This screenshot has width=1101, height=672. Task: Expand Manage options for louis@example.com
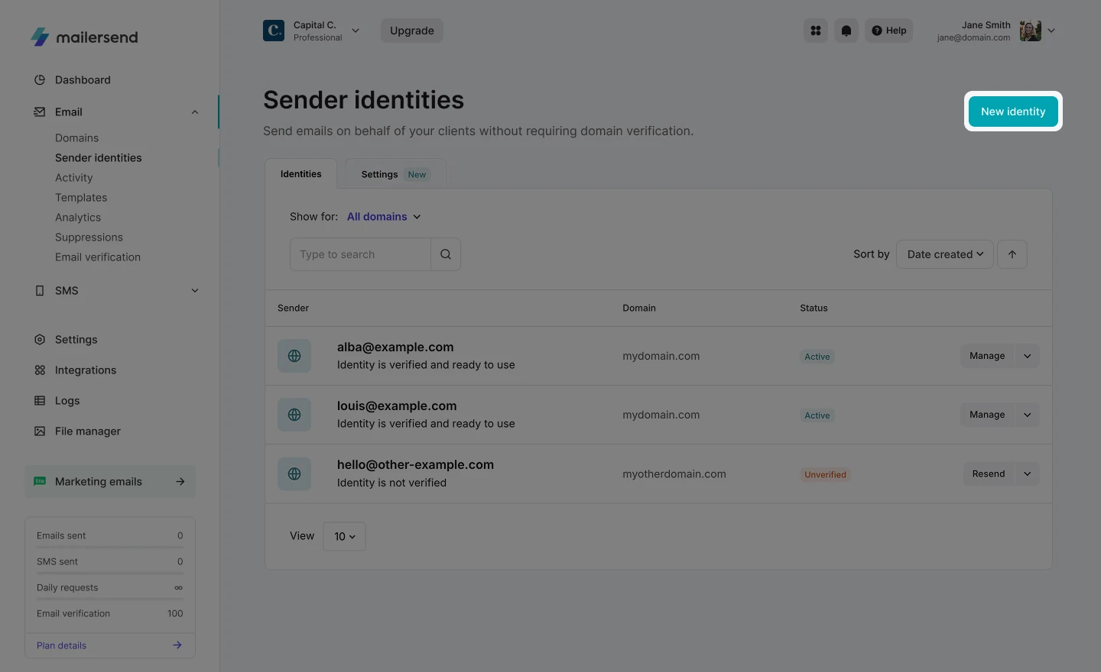tap(1027, 415)
